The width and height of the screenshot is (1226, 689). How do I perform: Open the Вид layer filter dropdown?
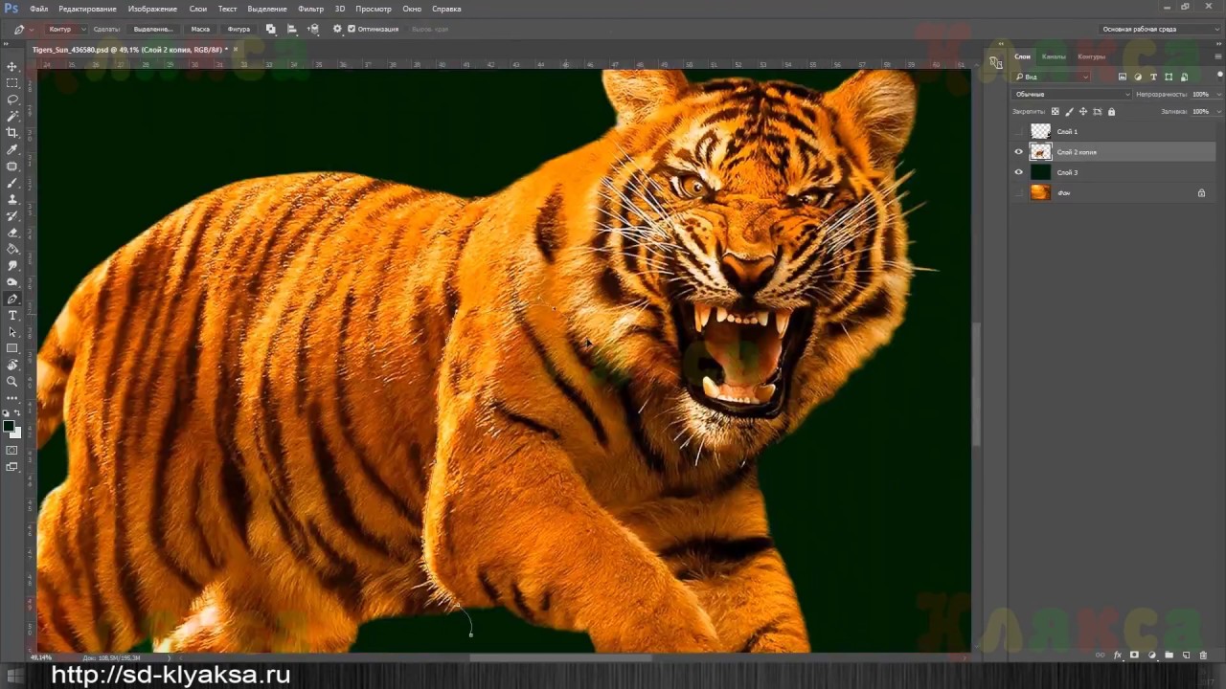click(1052, 77)
